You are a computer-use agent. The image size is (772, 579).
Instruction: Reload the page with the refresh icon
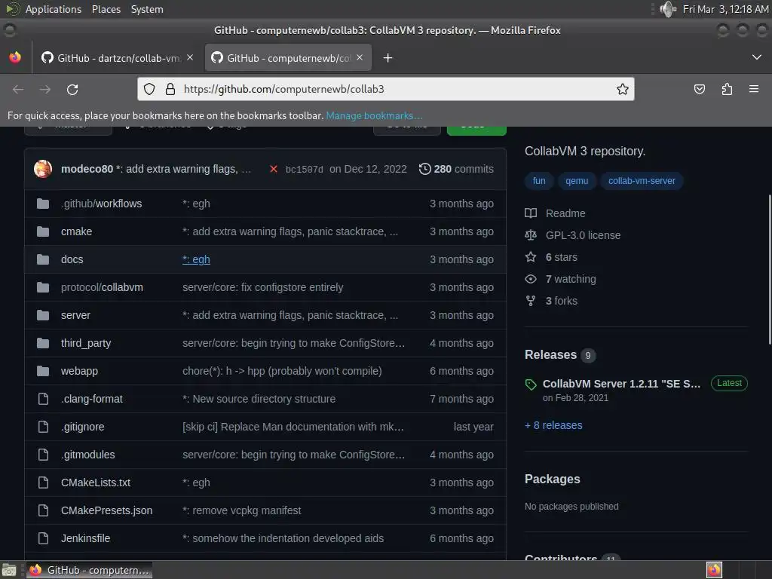(72, 89)
